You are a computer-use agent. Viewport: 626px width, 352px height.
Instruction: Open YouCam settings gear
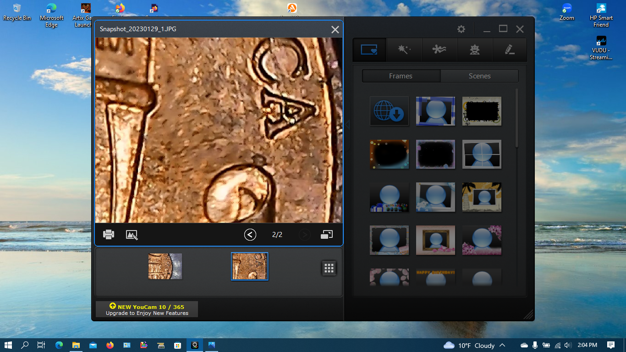pyautogui.click(x=461, y=29)
